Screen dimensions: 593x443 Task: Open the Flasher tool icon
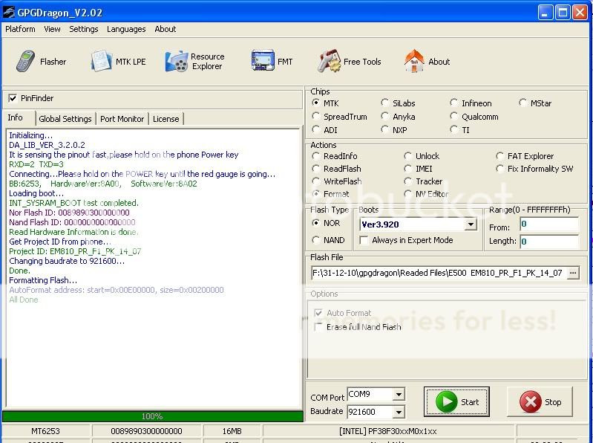click(x=26, y=62)
